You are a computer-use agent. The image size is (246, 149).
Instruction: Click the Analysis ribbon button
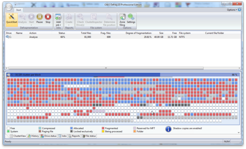[x=22, y=19]
